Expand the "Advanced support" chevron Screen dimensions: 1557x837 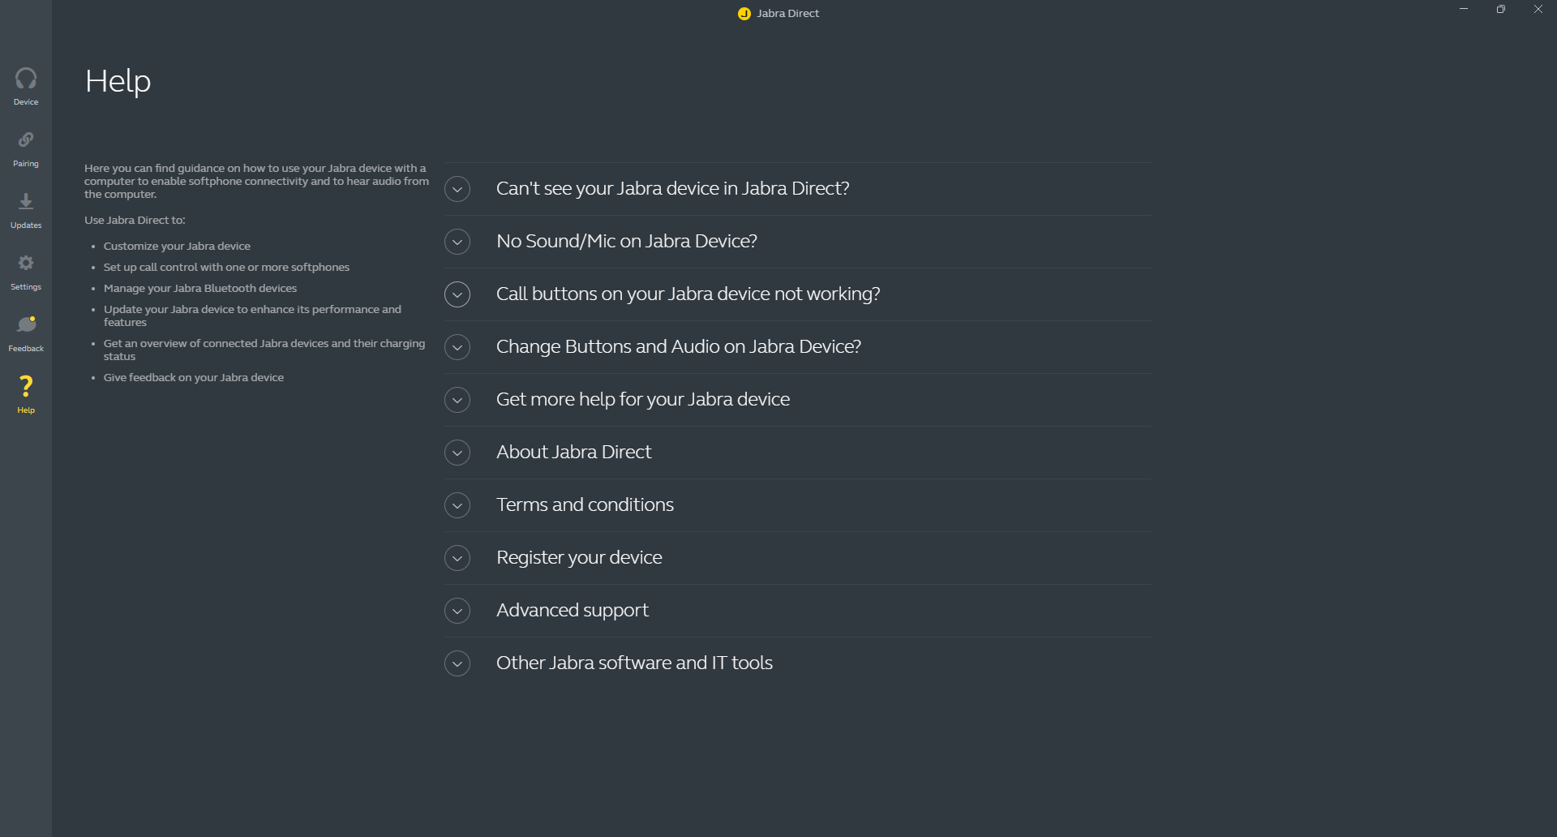coord(457,611)
